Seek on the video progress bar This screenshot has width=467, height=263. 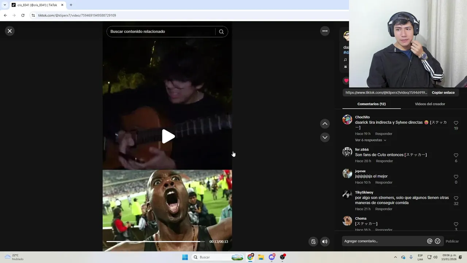[x=155, y=241]
